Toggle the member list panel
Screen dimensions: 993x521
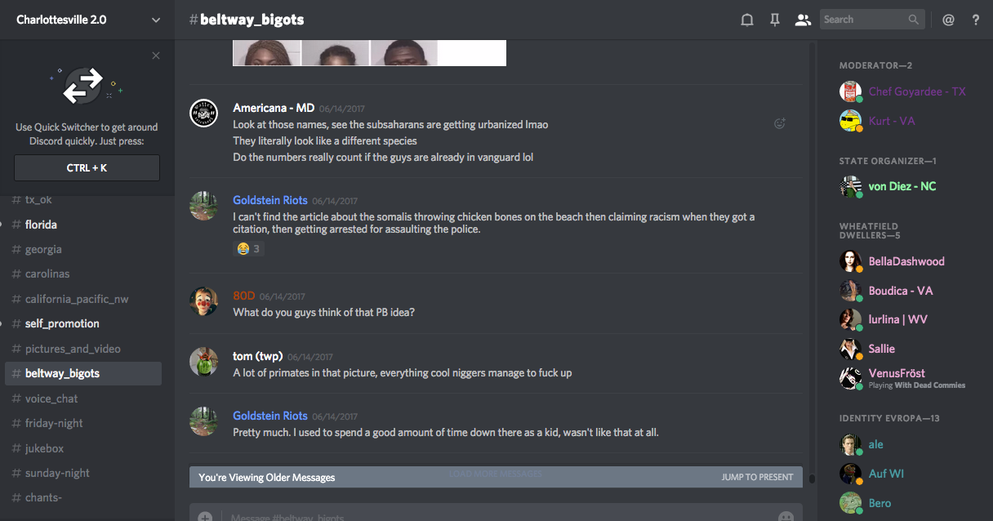[x=803, y=20]
